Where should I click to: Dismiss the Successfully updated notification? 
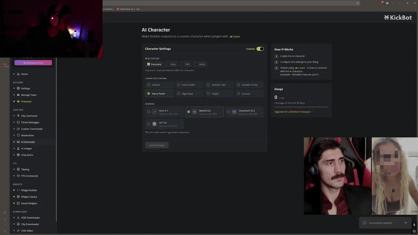point(406,223)
